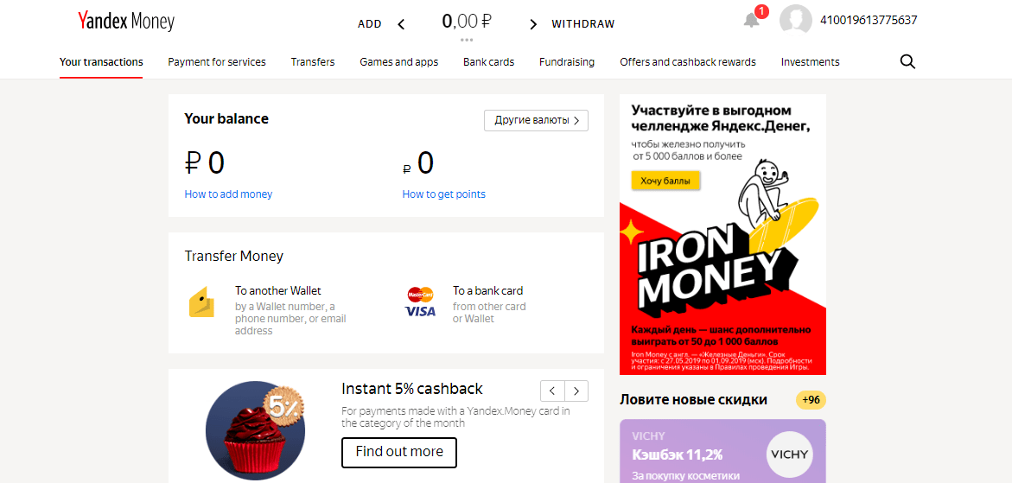Show next cashback offer slide
This screenshot has width=1012, height=483.
point(576,391)
